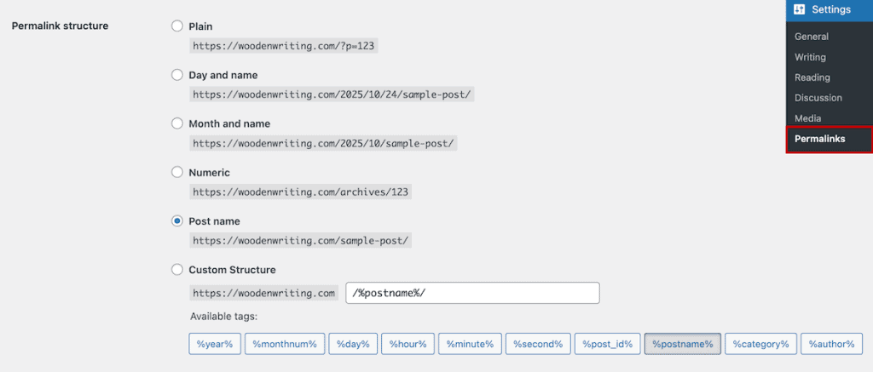Add the %day% tag button
Viewport: 873px width, 372px height.
pos(353,344)
